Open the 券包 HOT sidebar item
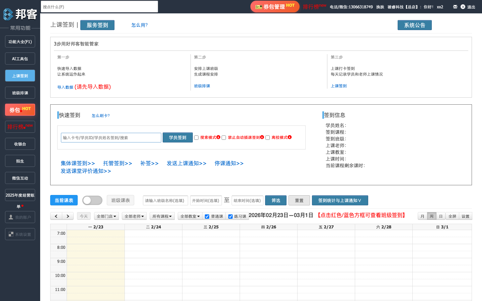The height and width of the screenshot is (301, 482). 20,109
